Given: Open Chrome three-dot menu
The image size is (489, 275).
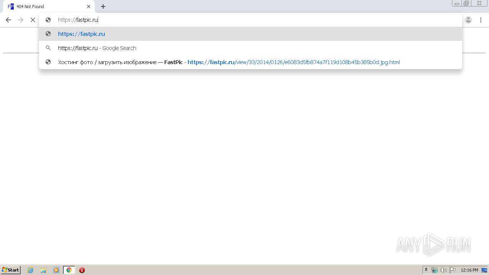Looking at the screenshot, I should click(481, 20).
